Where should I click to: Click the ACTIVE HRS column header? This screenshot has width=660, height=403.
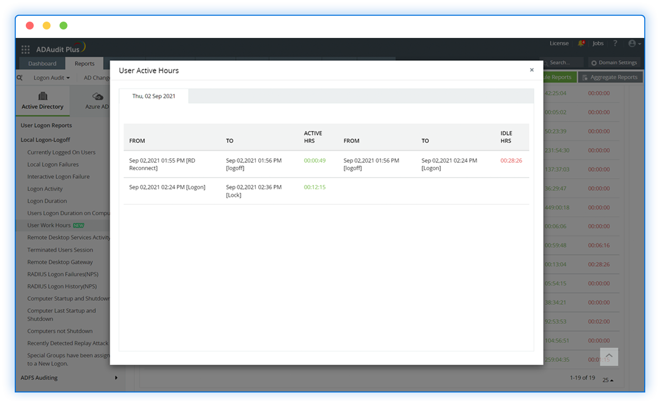pyautogui.click(x=313, y=137)
